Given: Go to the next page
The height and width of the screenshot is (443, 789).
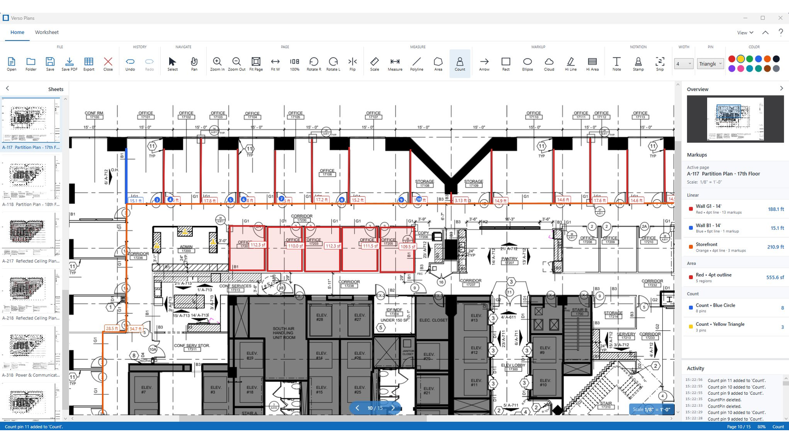Looking at the screenshot, I should click(x=393, y=408).
